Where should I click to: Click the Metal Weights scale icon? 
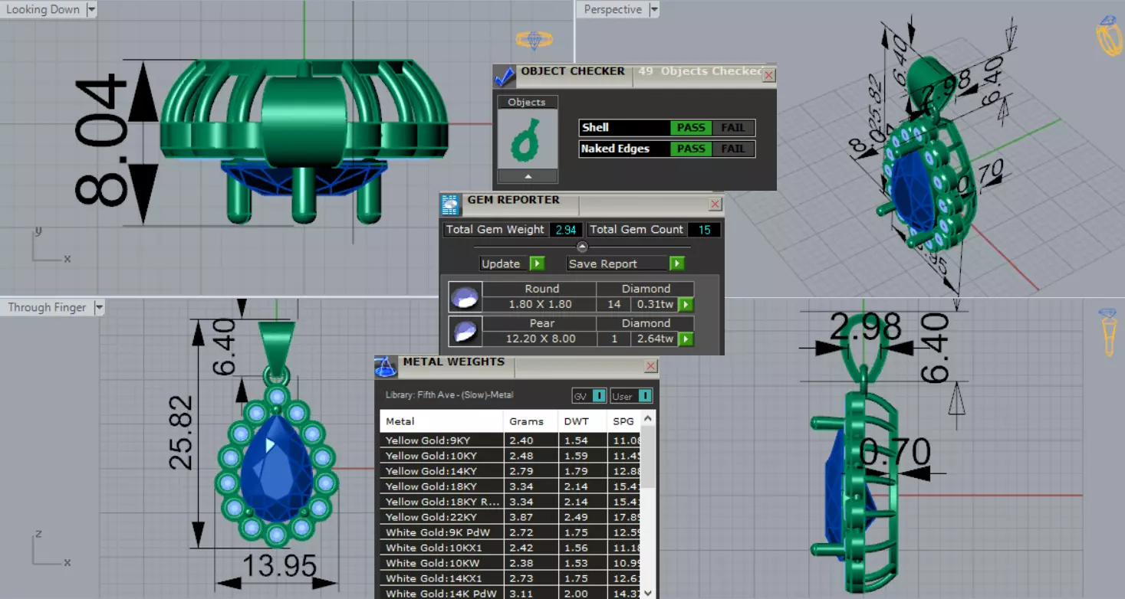386,367
